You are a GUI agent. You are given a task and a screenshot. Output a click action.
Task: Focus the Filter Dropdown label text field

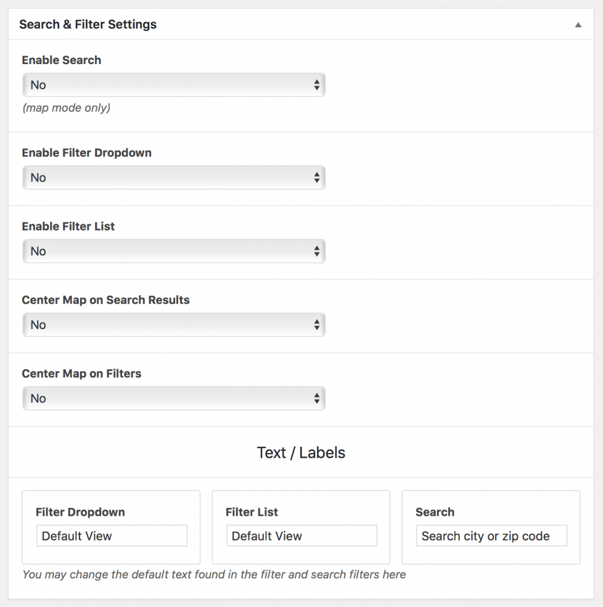pyautogui.click(x=111, y=536)
